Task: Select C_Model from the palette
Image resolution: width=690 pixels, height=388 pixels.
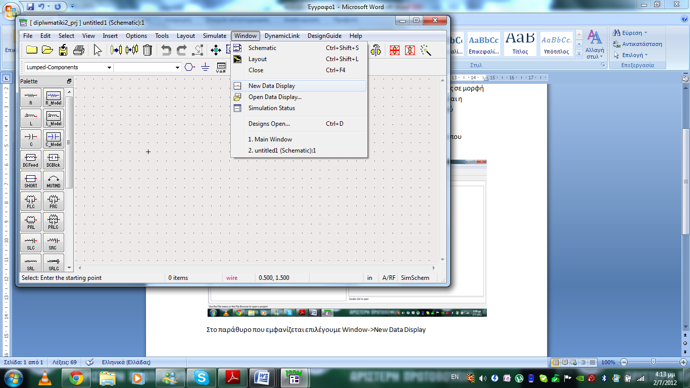Action: click(54, 138)
